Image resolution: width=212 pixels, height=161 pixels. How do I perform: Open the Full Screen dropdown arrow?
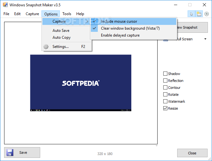pos(205,39)
